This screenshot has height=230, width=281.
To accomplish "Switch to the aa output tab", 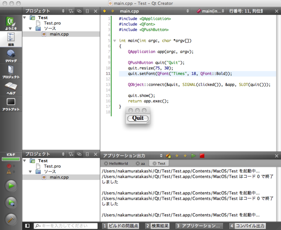I will click(x=143, y=163).
